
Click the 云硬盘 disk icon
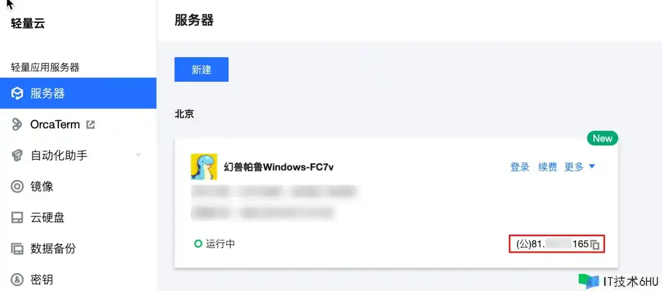[17, 218]
